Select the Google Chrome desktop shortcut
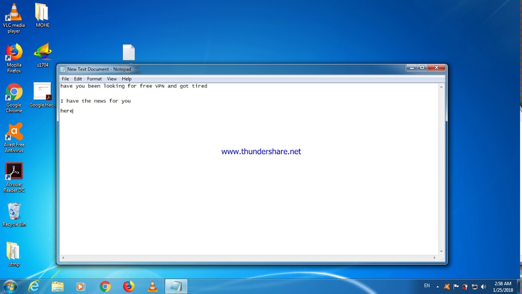 [14, 98]
